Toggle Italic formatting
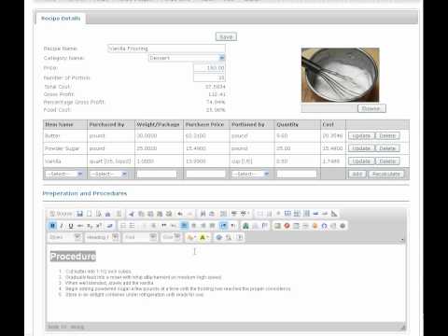This screenshot has width=448, height=336. [62, 226]
